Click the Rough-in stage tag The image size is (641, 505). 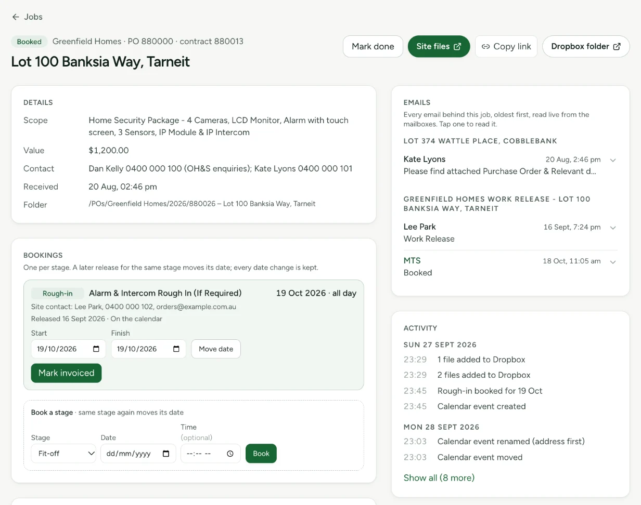click(x=57, y=293)
